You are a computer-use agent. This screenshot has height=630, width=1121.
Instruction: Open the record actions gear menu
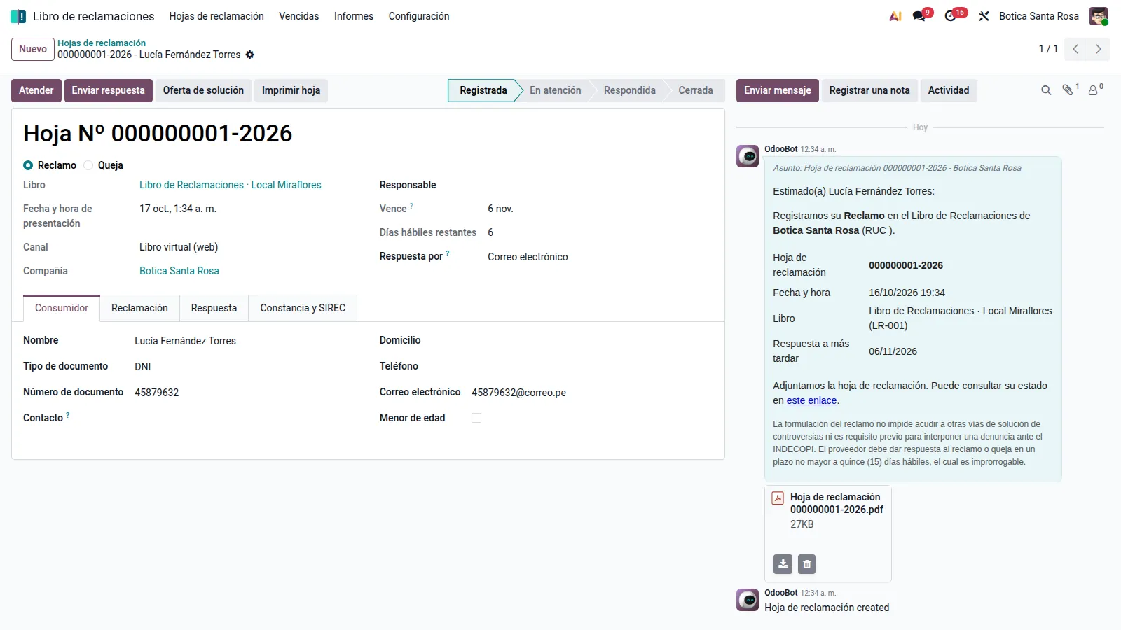pos(250,55)
